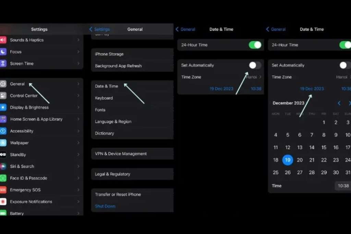Select December 25 in the calendar

point(276,172)
